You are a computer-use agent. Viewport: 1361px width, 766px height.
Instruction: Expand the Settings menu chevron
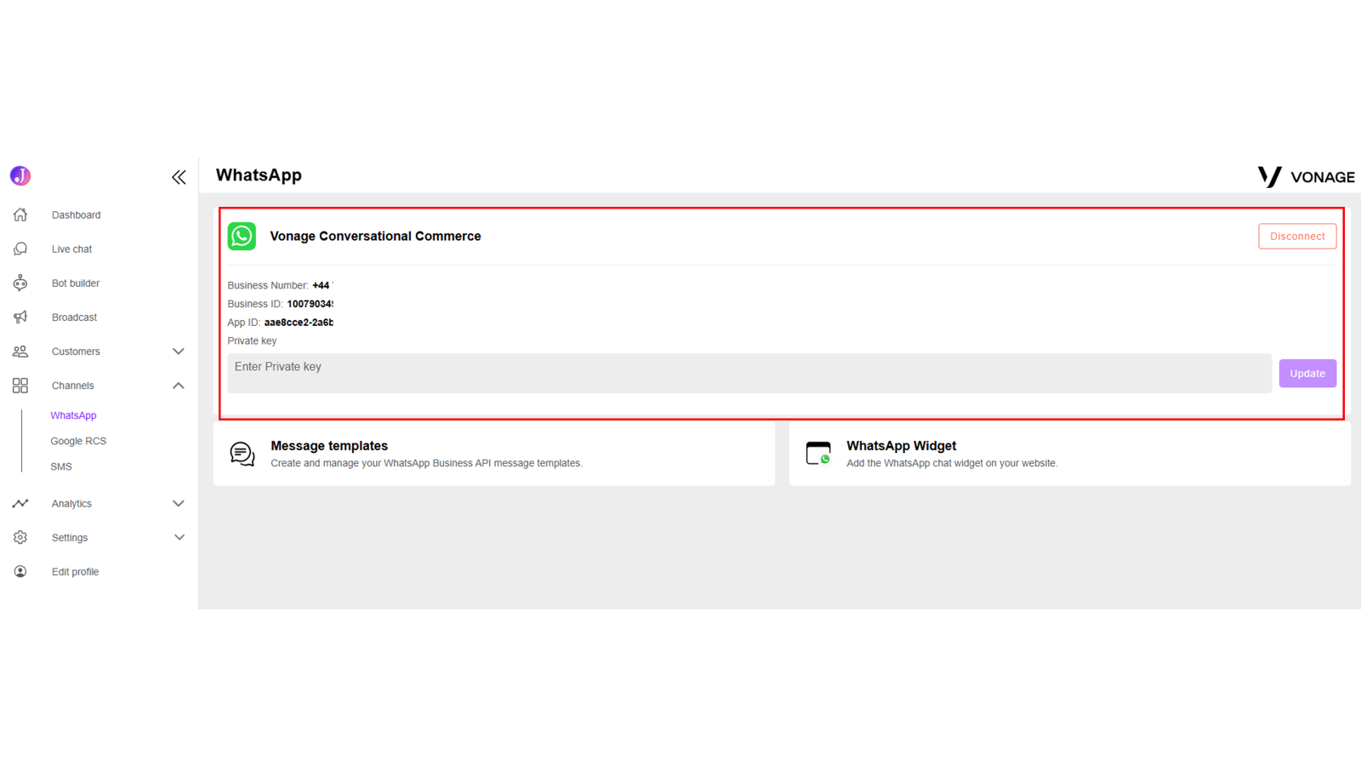click(x=179, y=537)
